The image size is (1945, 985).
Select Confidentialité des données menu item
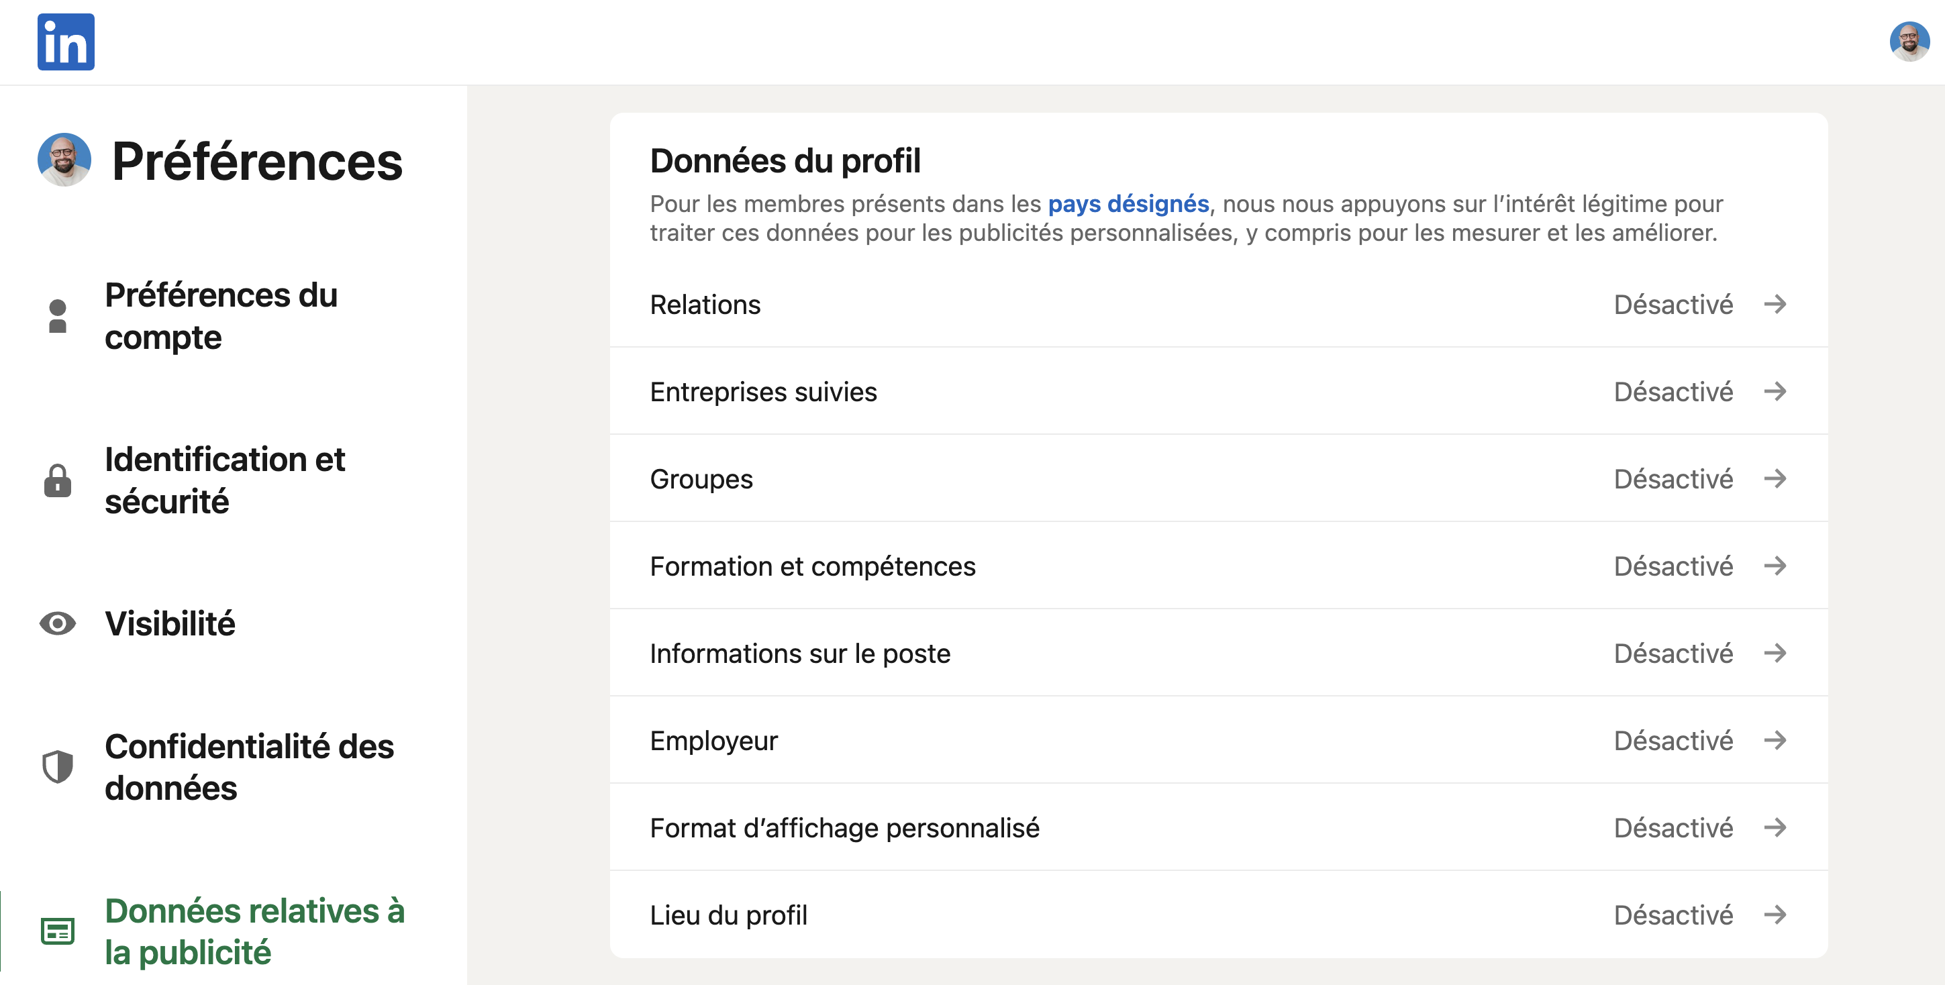249,767
